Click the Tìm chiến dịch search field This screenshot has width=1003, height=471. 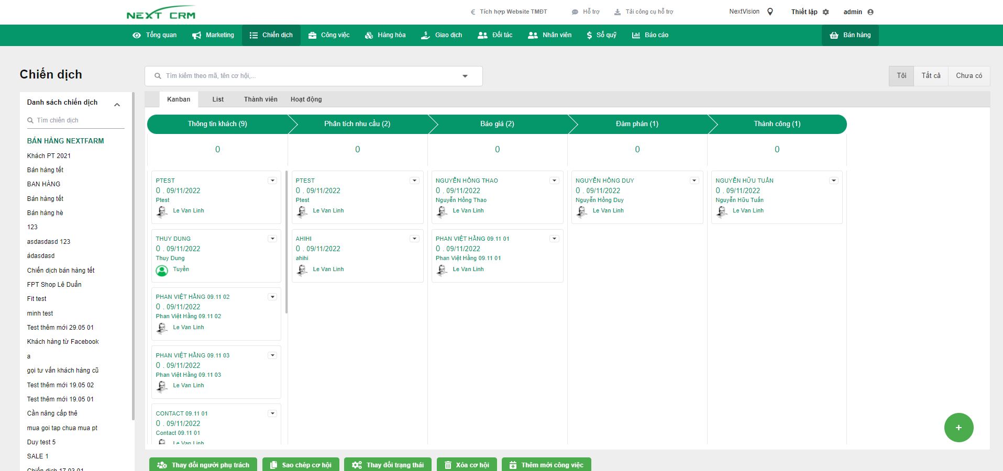pyautogui.click(x=79, y=120)
